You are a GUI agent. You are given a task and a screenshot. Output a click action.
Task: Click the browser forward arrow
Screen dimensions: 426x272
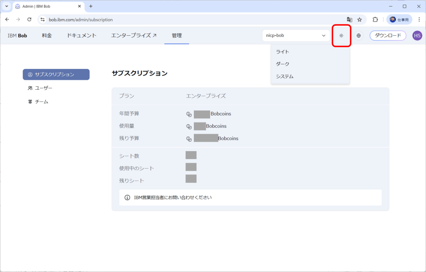coord(18,20)
